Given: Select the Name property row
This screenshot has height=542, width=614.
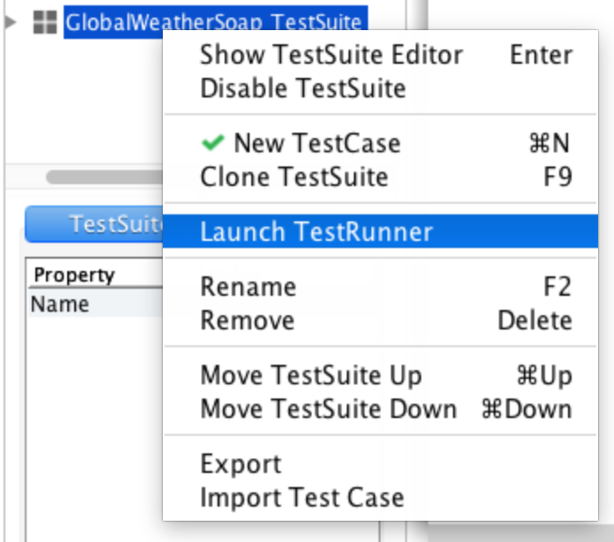Looking at the screenshot, I should (96, 304).
